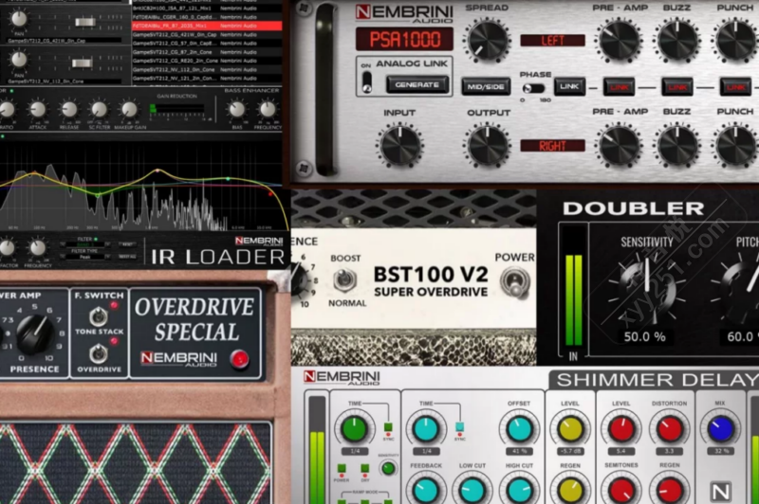Click the cyan Offset knob

519,429
